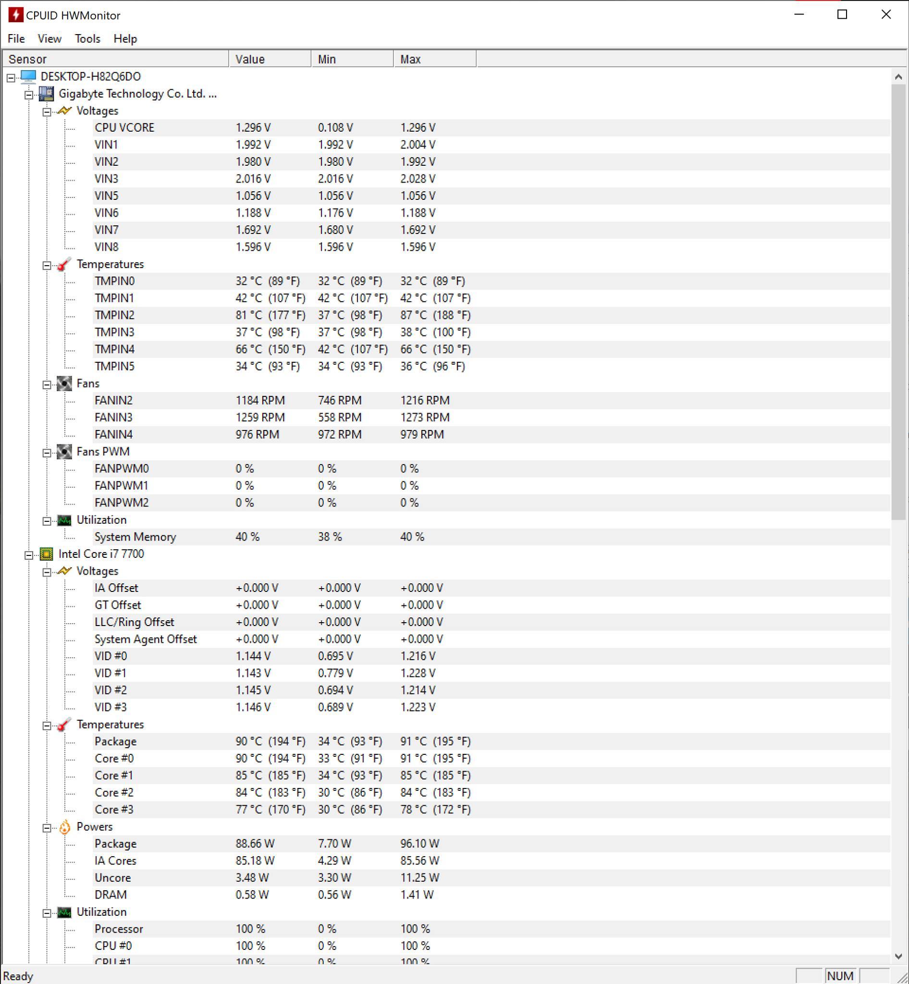909x984 pixels.
Task: Click the Gigabyte Voltages lightning icon
Action: [x=64, y=111]
